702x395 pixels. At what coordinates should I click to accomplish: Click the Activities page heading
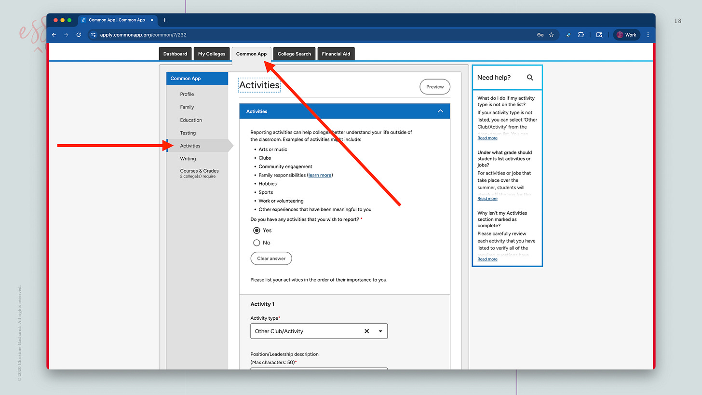pos(259,85)
